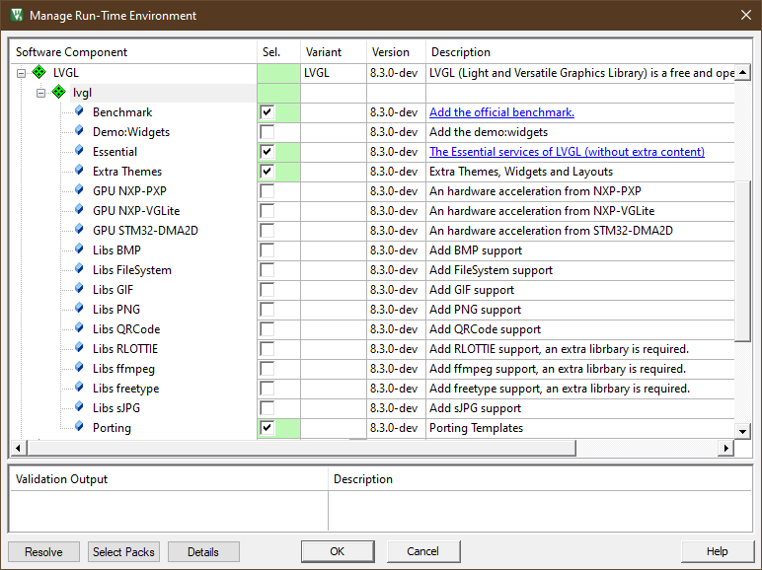Screen dimensions: 762x570
Task: Uncheck the Porting component checkbox
Action: tap(267, 428)
